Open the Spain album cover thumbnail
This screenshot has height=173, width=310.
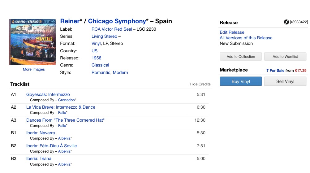pos(32,42)
